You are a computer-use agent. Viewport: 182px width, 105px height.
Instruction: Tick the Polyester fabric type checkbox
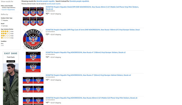tap(2, 20)
